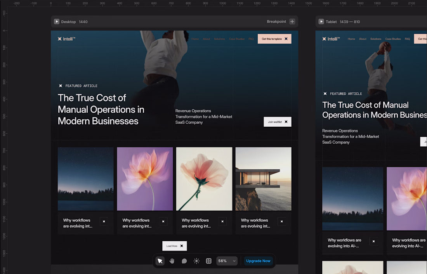The height and width of the screenshot is (274, 427).
Task: Click Case Studies nav link in Desktop frame
Action: click(x=237, y=39)
